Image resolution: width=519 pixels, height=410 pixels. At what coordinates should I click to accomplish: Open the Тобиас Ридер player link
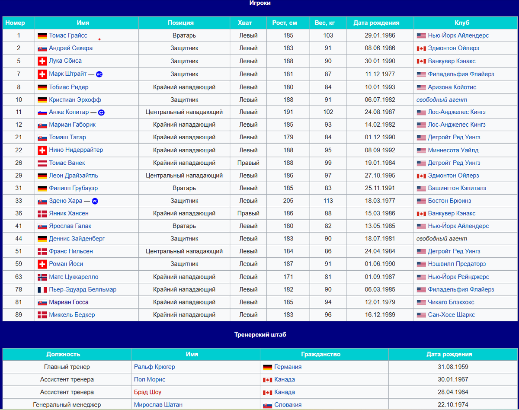click(68, 87)
